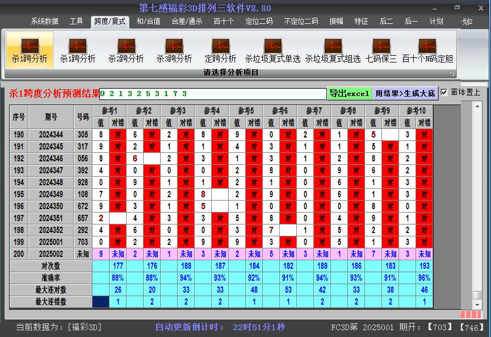Open the 后一 tab
Image resolution: width=491 pixels, height=337 pixels.
click(x=411, y=22)
